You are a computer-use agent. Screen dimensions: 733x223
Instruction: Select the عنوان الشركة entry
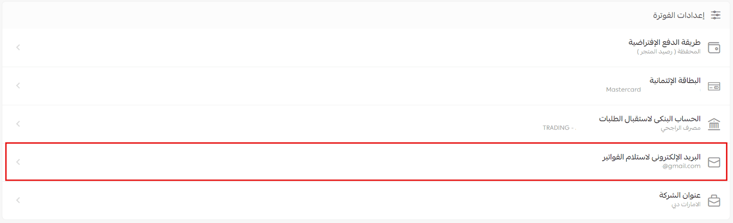point(680,195)
